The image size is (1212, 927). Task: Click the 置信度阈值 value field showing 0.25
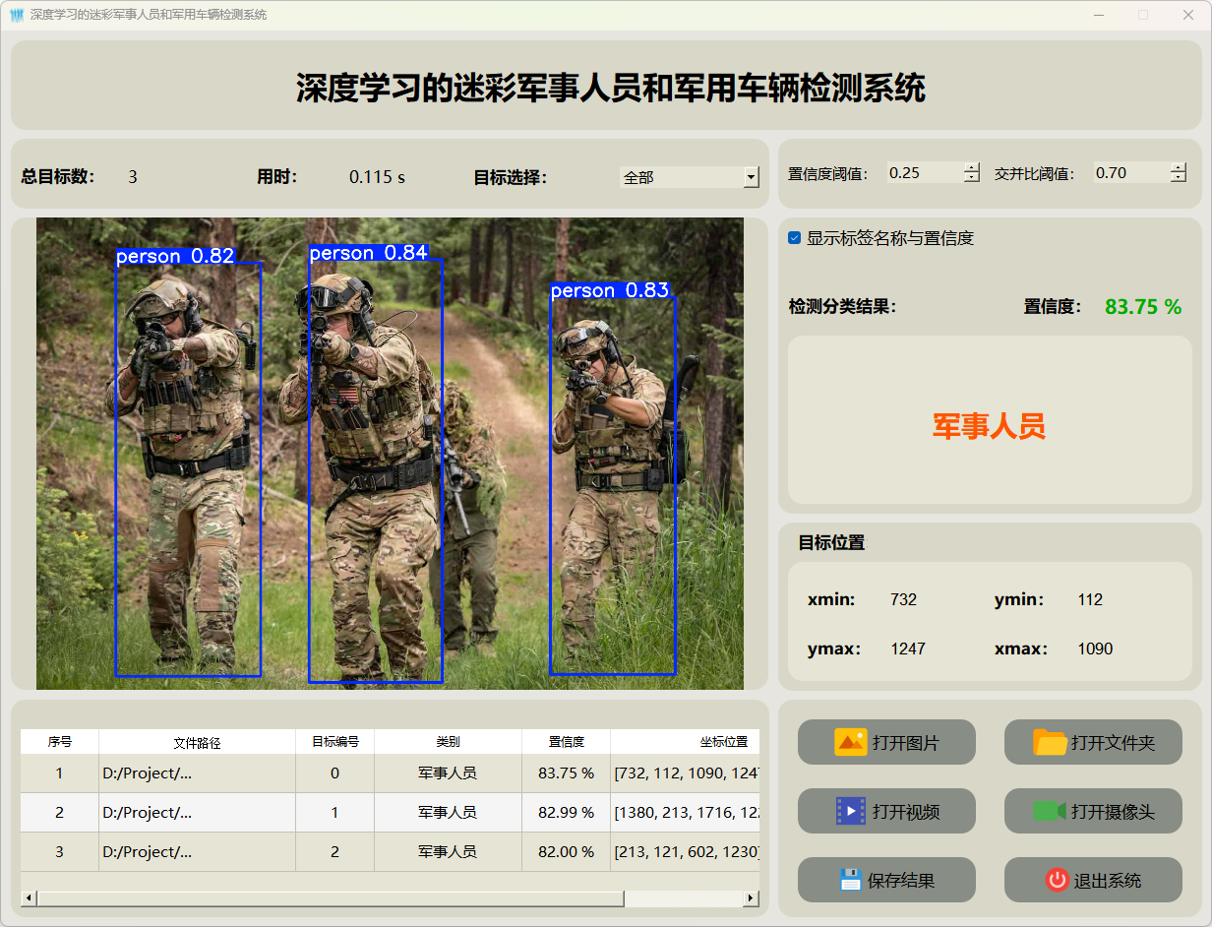click(923, 173)
